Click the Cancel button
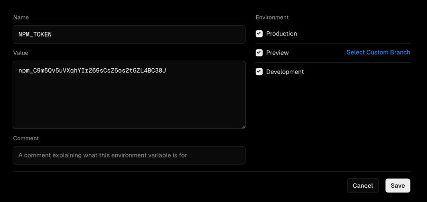This screenshot has height=202, width=427. point(362,185)
